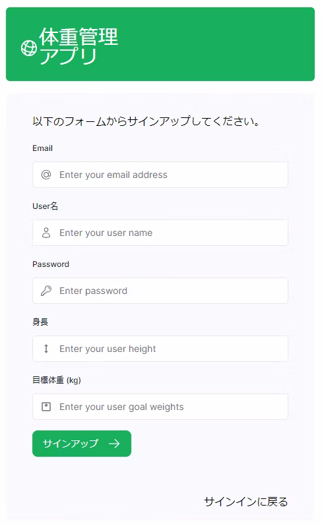Click the scale icon in the goal weight field
This screenshot has width=322, height=526.
(46, 407)
